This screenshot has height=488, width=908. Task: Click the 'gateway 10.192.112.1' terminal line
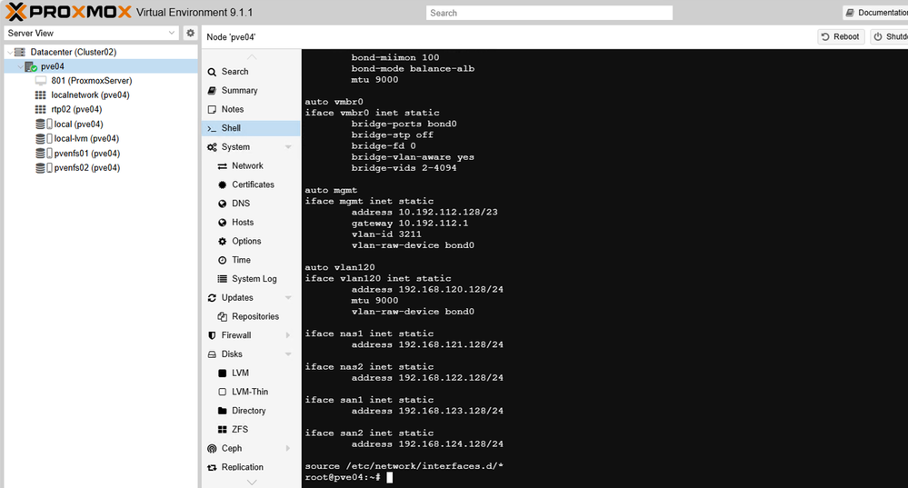pyautogui.click(x=409, y=224)
